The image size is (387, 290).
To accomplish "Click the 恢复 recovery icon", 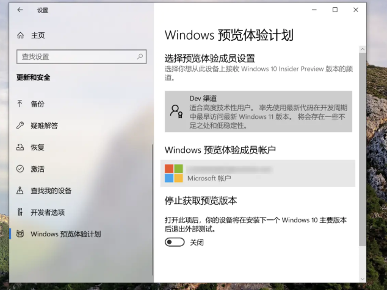I will click(x=20, y=147).
